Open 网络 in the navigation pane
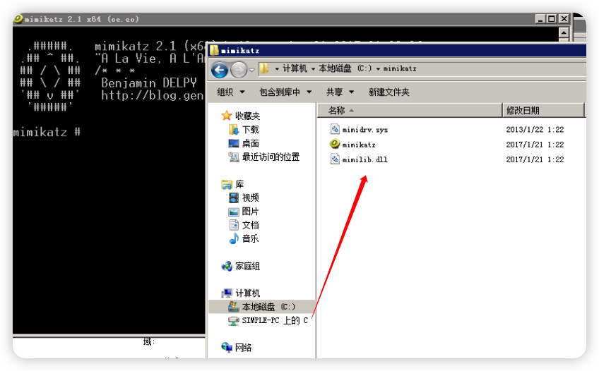Viewport: 599px width, 371px height. tap(243, 347)
